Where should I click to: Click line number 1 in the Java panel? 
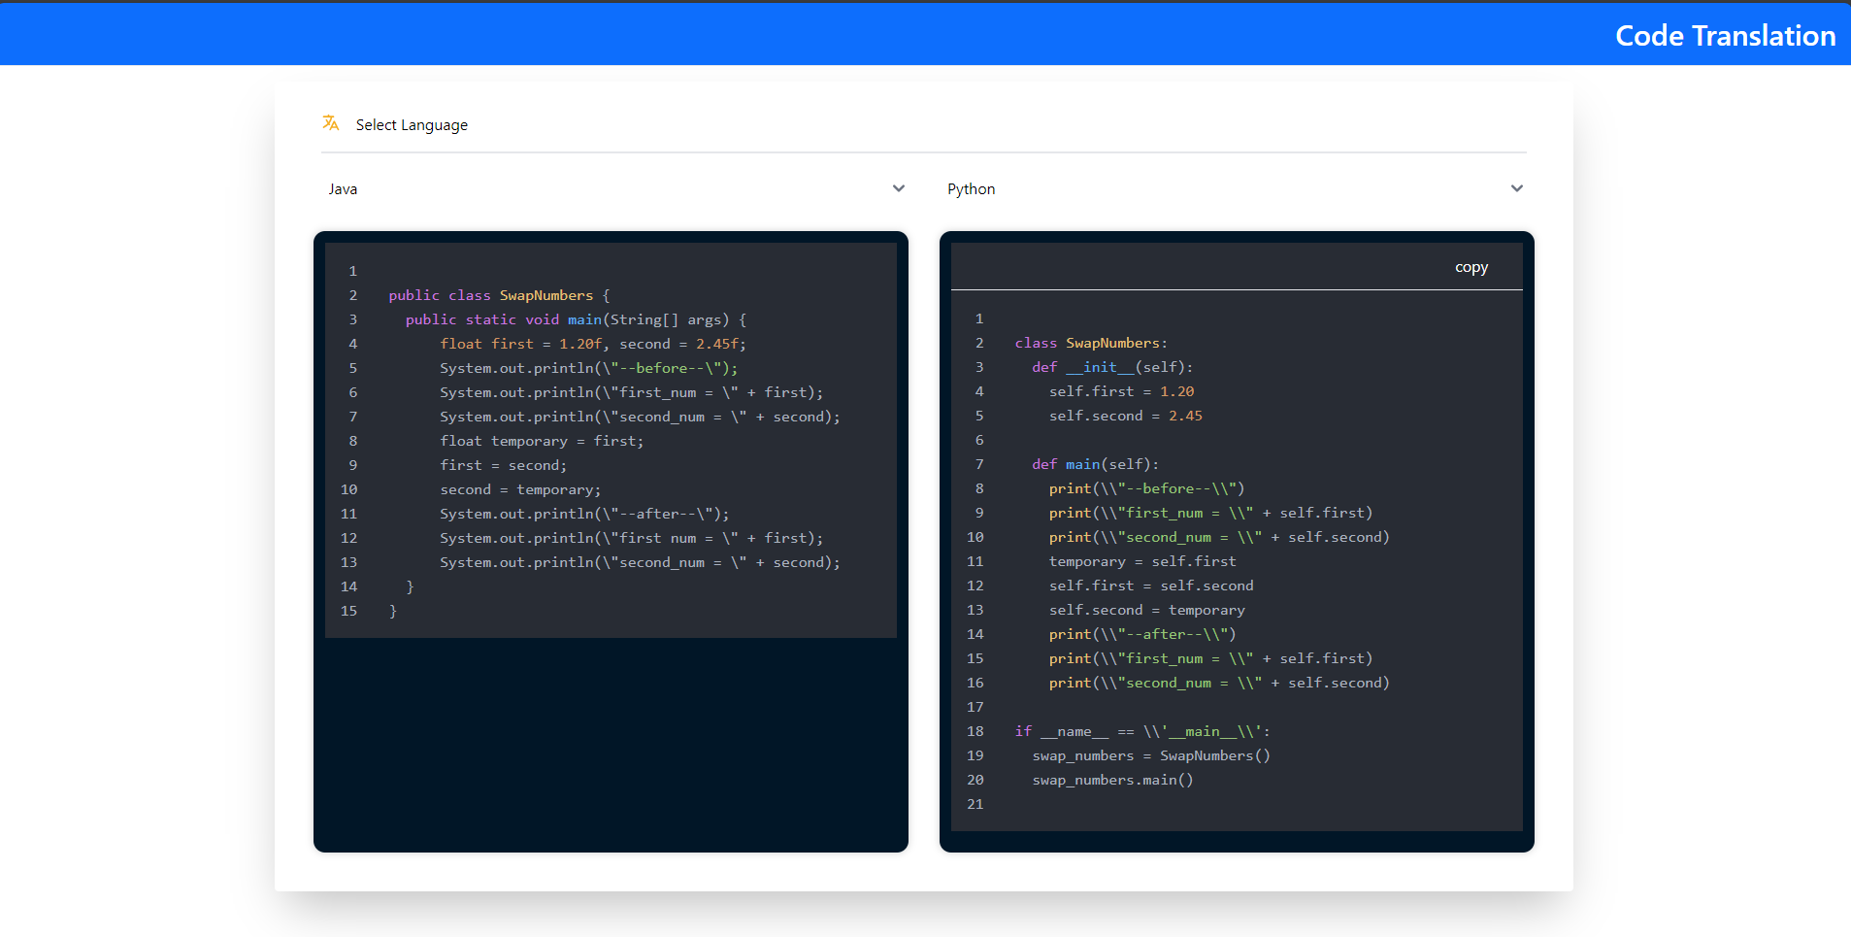coord(352,271)
